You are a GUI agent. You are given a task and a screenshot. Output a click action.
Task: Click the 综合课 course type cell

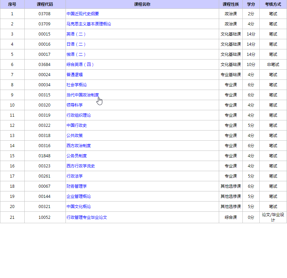point(231,217)
